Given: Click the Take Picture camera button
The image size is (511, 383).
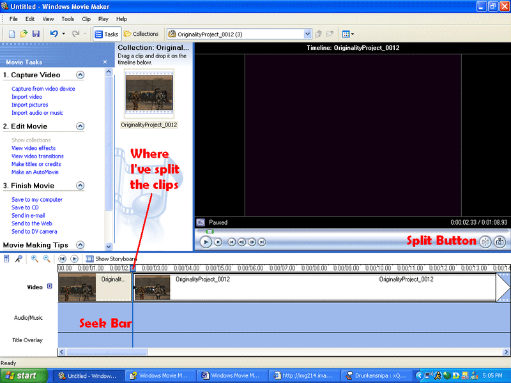Looking at the screenshot, I should click(x=500, y=242).
